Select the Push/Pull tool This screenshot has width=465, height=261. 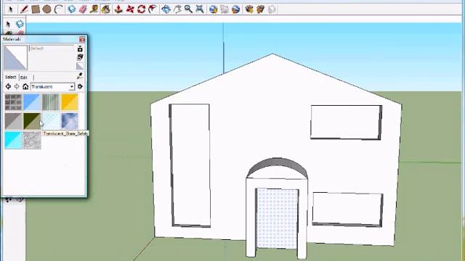click(118, 9)
